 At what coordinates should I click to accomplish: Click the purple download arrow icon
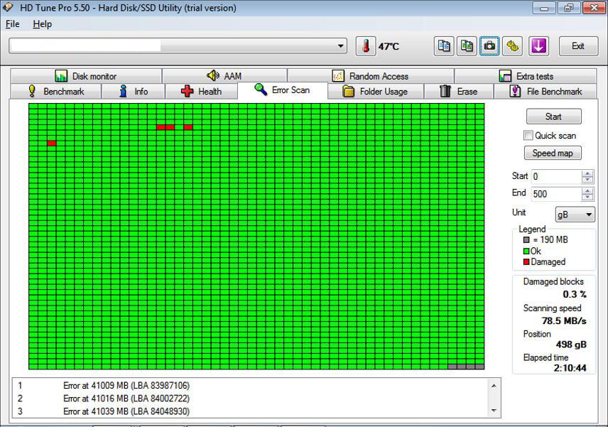pyautogui.click(x=538, y=47)
